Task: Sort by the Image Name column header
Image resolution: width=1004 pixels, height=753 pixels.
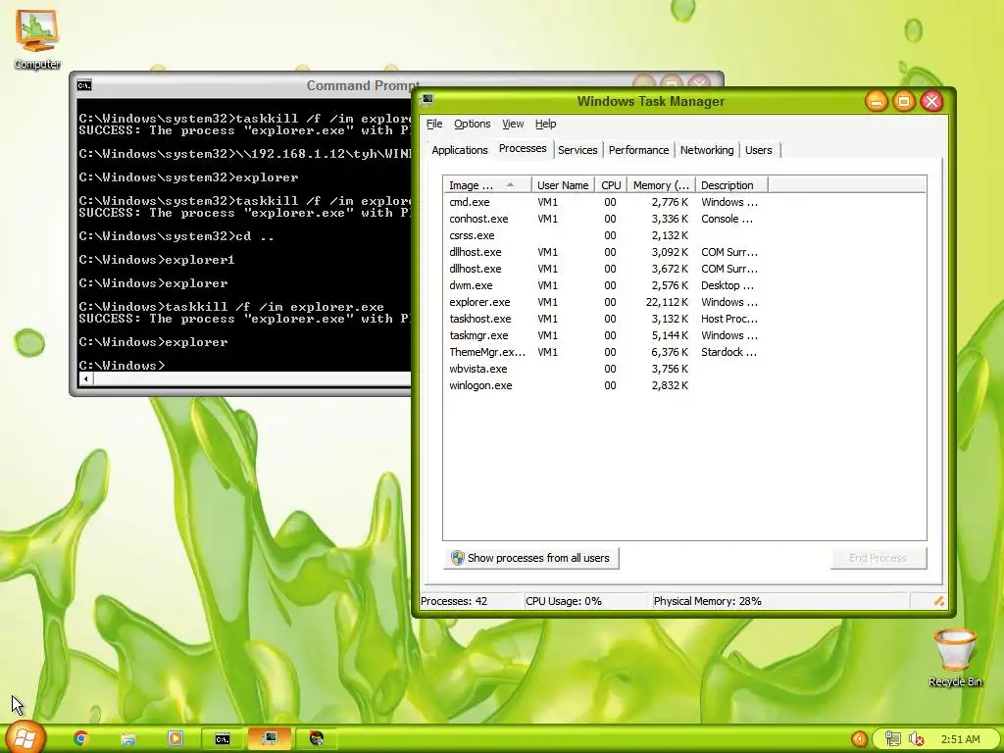Action: (x=487, y=185)
